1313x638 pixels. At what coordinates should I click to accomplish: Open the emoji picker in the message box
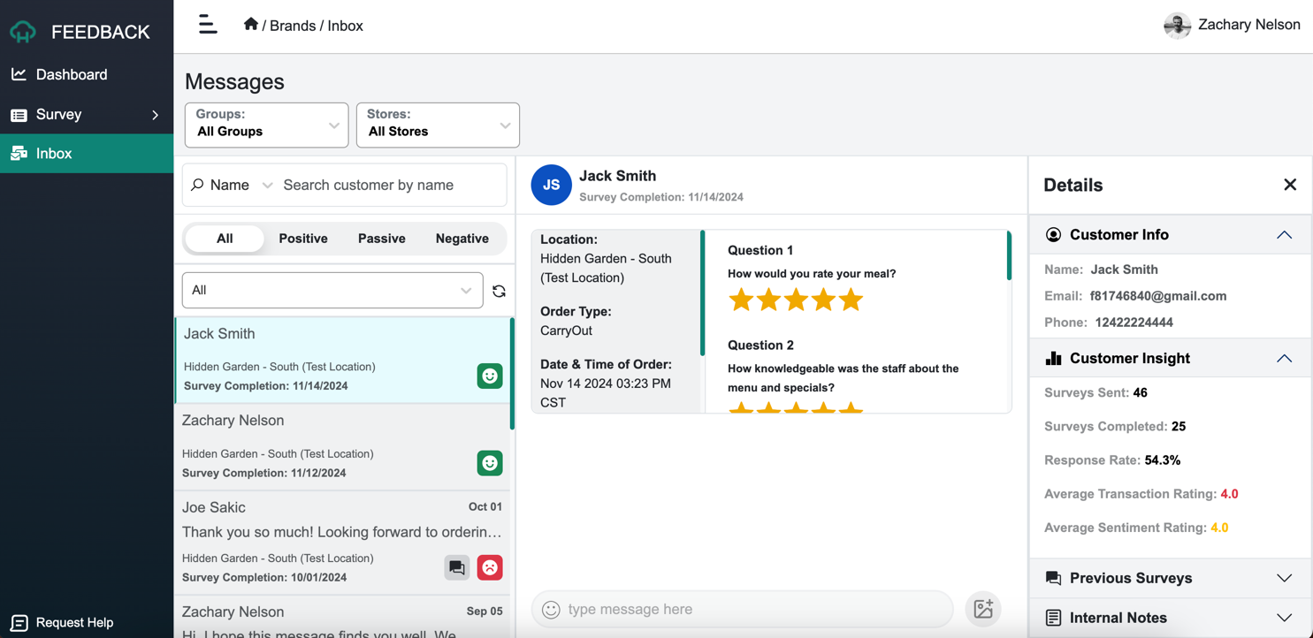[550, 609]
